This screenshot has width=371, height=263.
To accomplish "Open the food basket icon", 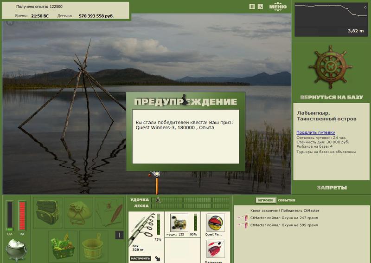I will click(63, 246).
